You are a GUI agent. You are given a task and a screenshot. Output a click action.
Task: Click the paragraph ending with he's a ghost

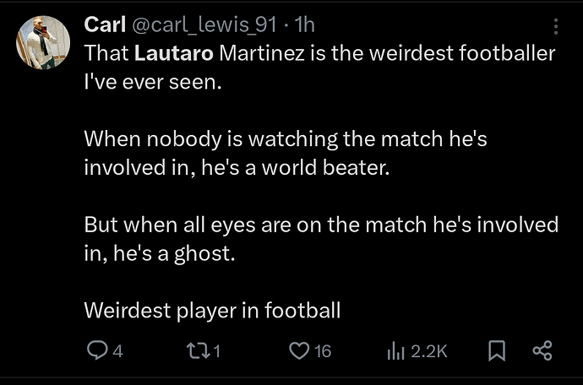pyautogui.click(x=321, y=239)
